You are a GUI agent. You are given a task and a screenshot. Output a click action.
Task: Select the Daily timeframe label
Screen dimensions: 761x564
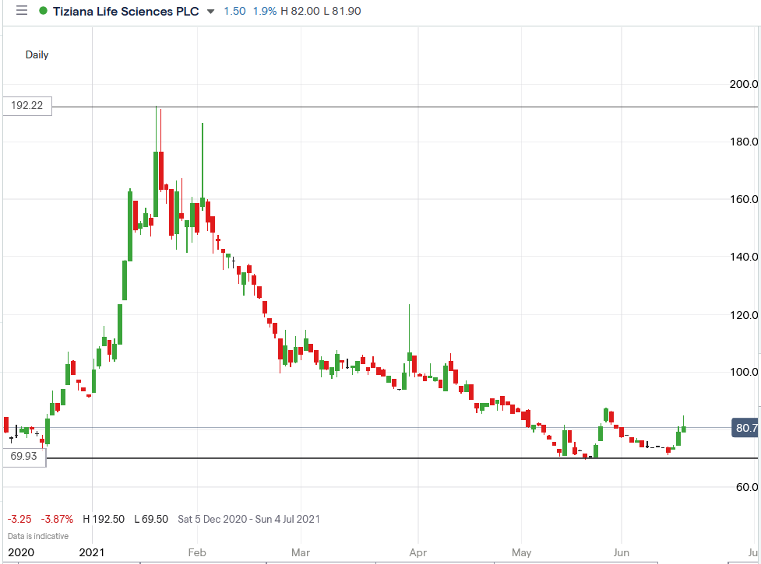click(37, 54)
